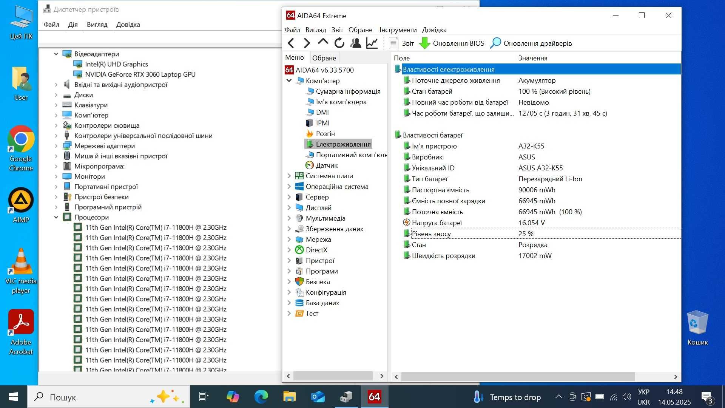Open Дія menu in Device Manager
725x408 pixels.
[x=72, y=25]
